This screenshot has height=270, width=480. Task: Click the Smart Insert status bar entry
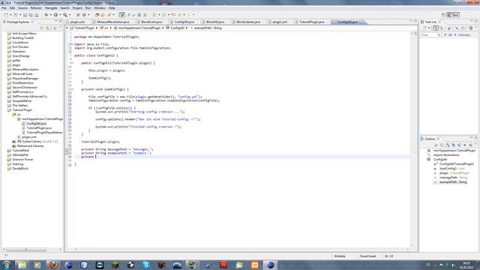pyautogui.click(x=368, y=256)
